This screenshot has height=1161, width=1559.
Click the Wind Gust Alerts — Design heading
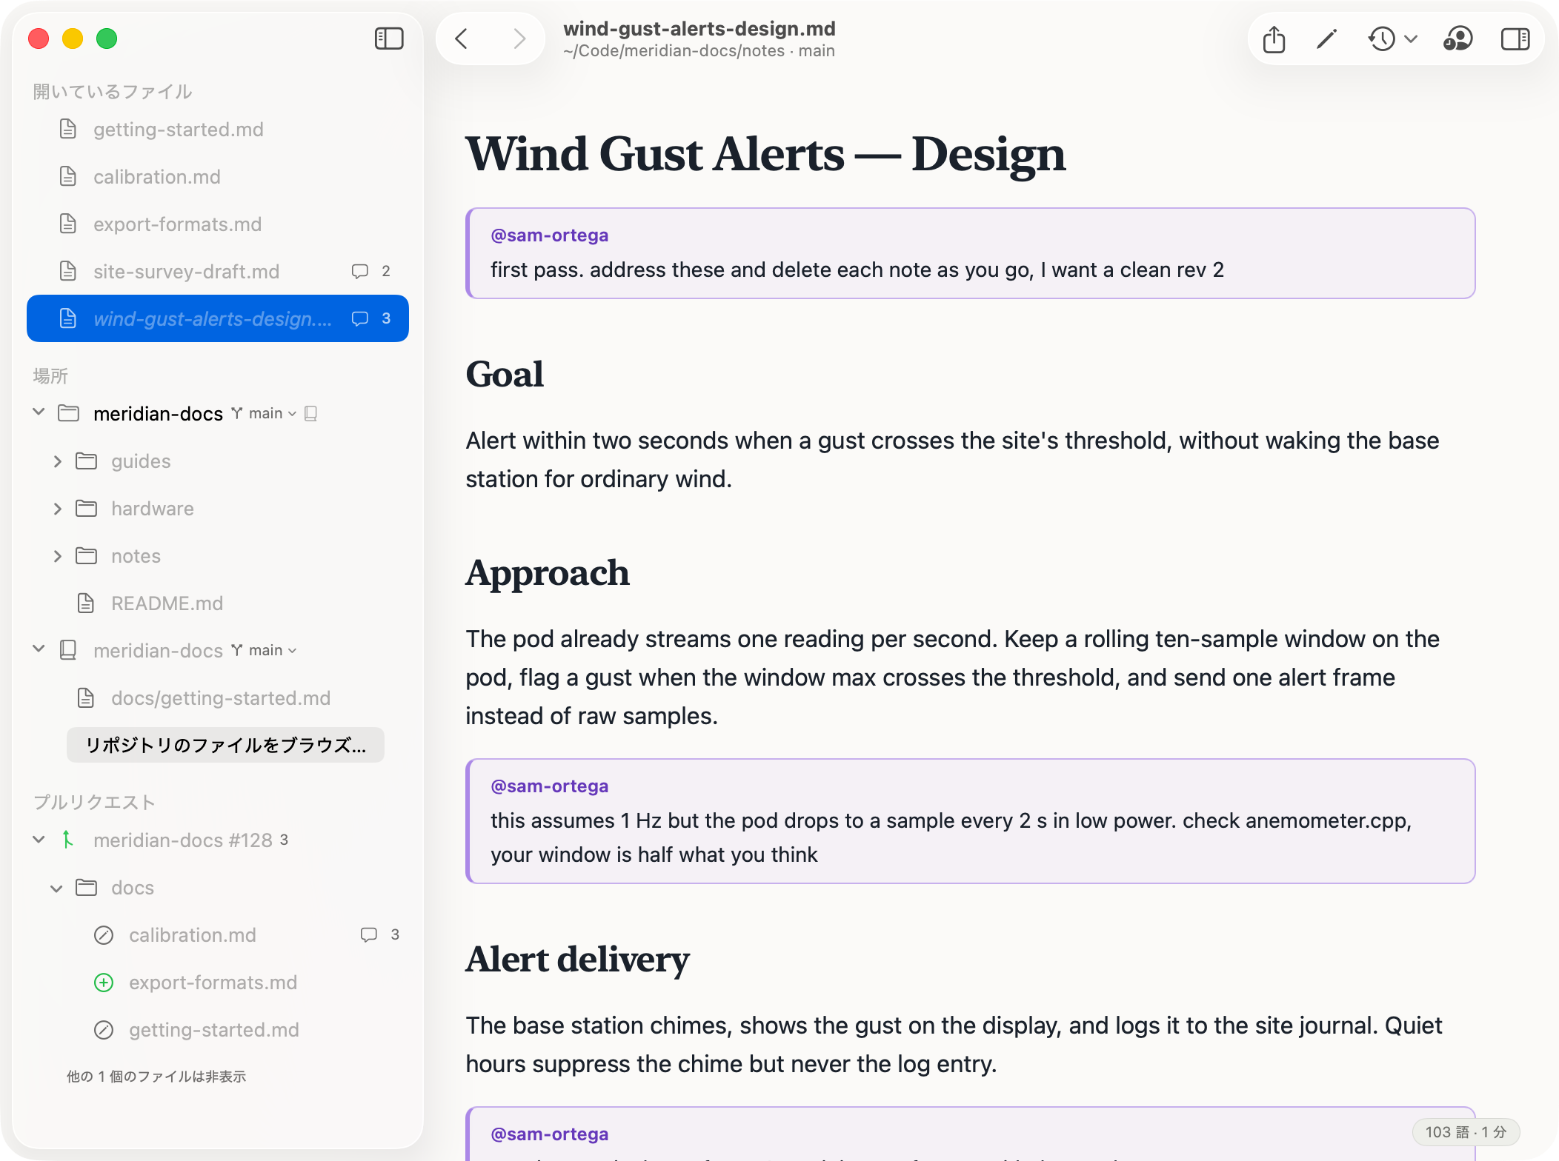(x=765, y=154)
